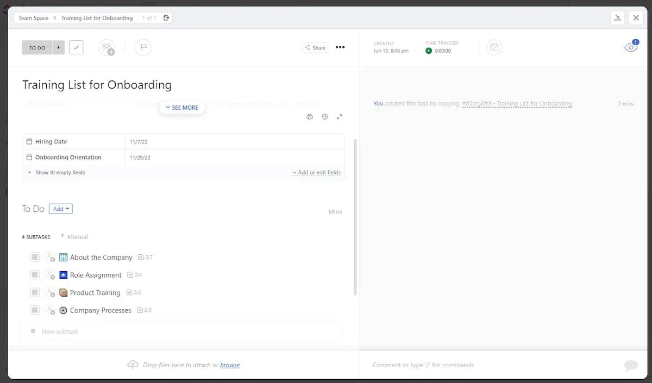Check the About the Company subtask box
The height and width of the screenshot is (383, 652).
click(35, 257)
